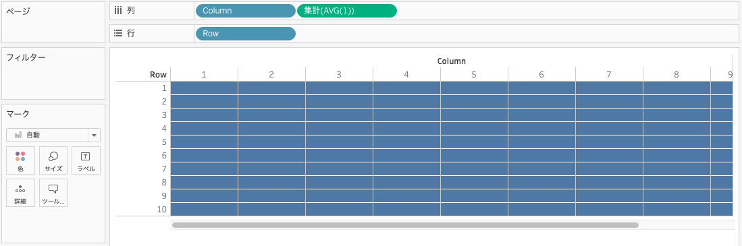Select the Column pill on Columns shelf
This screenshot has height=246, width=742.
point(246,10)
